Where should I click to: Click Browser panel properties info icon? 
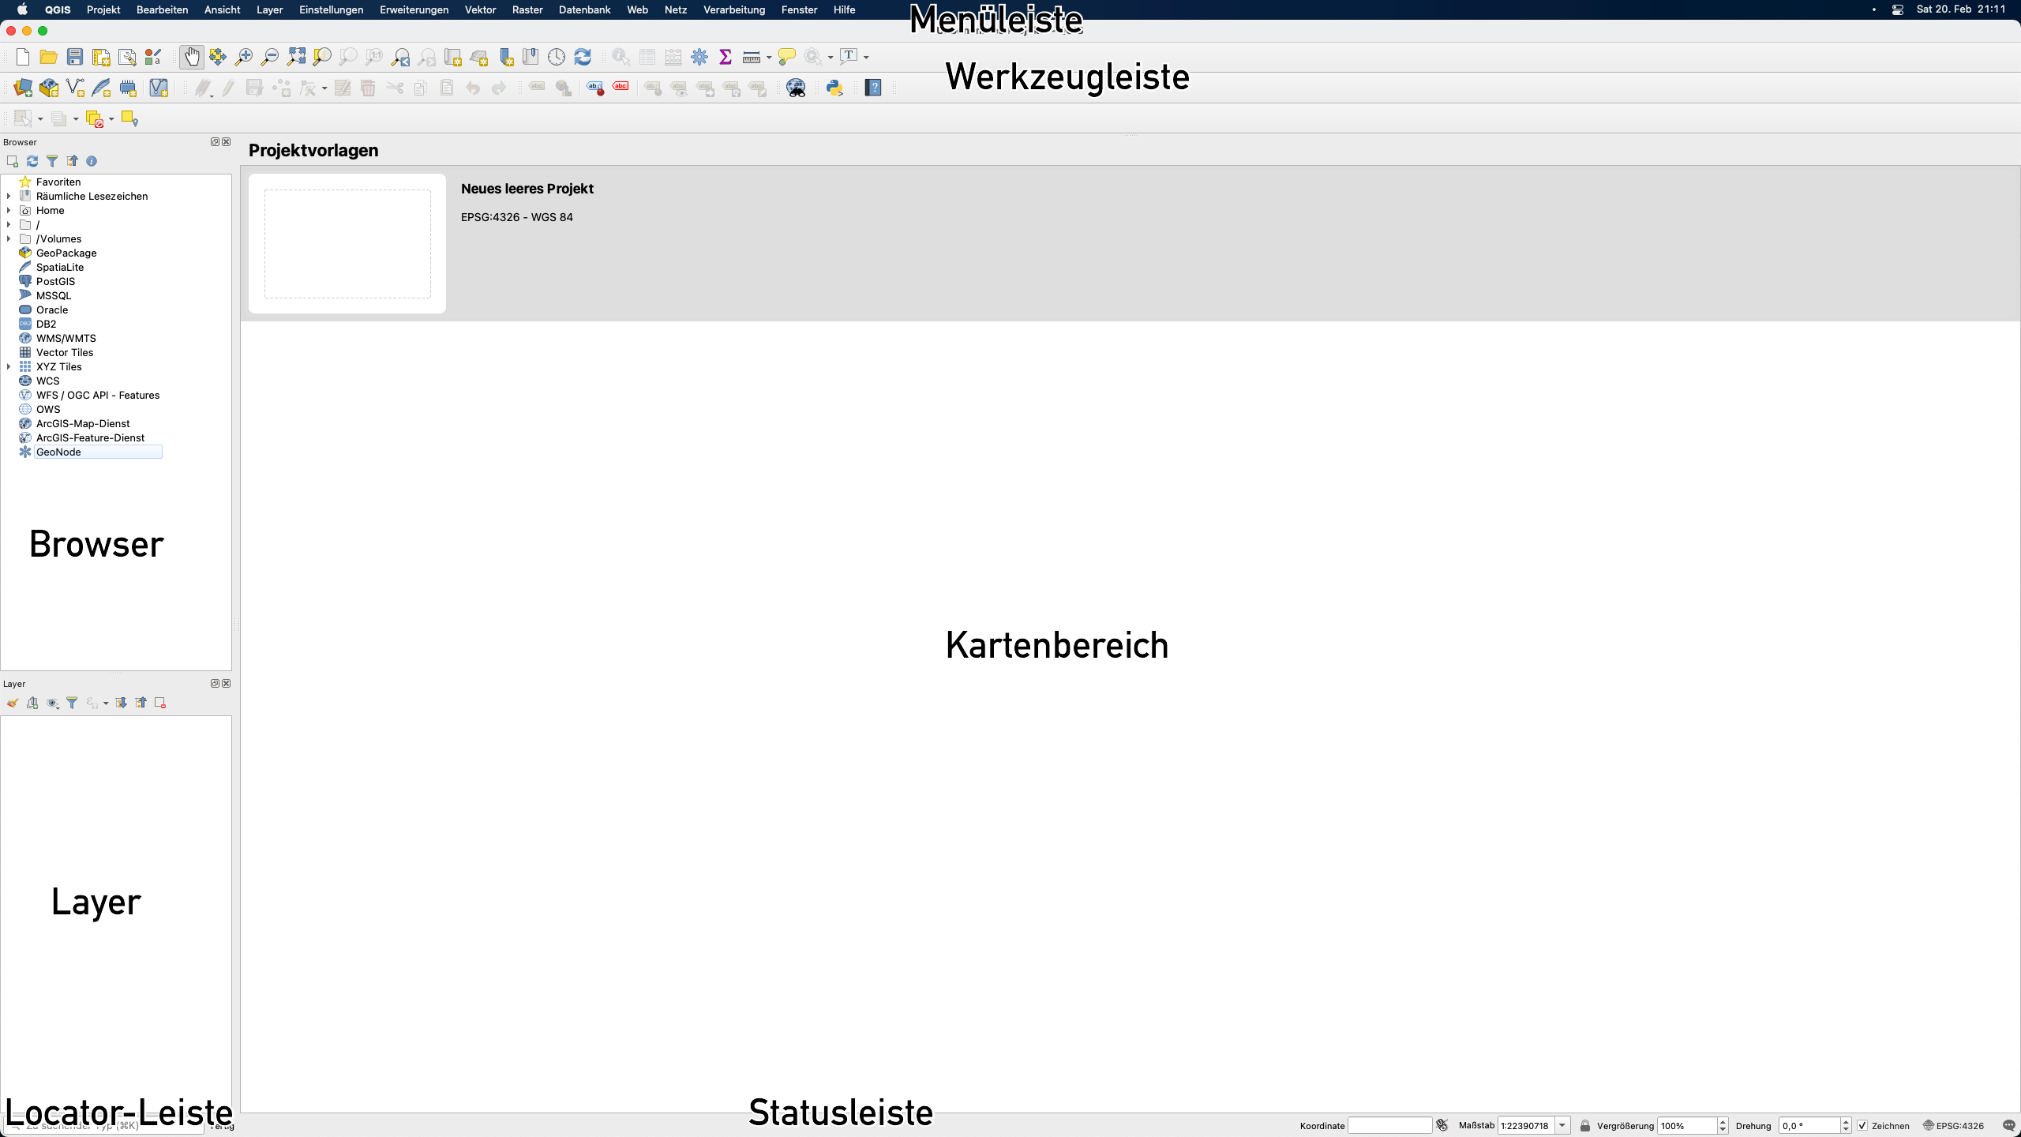[92, 161]
